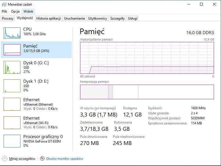221x166 pixels.
Task: Open Procesor graficzny 0 GPU graph
Action: click(12, 141)
